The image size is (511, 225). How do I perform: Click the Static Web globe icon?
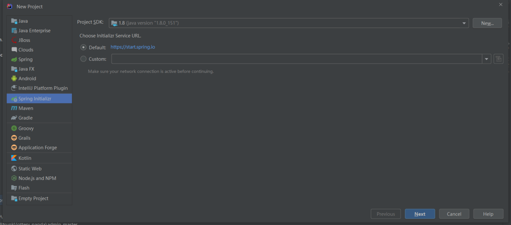(x=14, y=169)
